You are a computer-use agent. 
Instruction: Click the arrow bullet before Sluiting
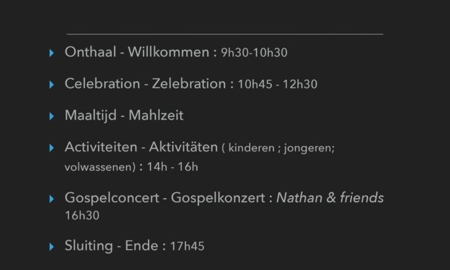coord(52,247)
